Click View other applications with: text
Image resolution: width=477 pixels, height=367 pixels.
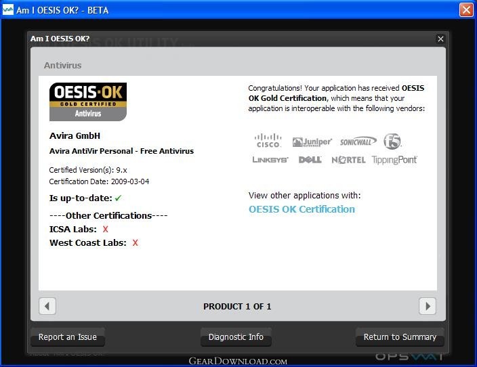click(x=304, y=195)
